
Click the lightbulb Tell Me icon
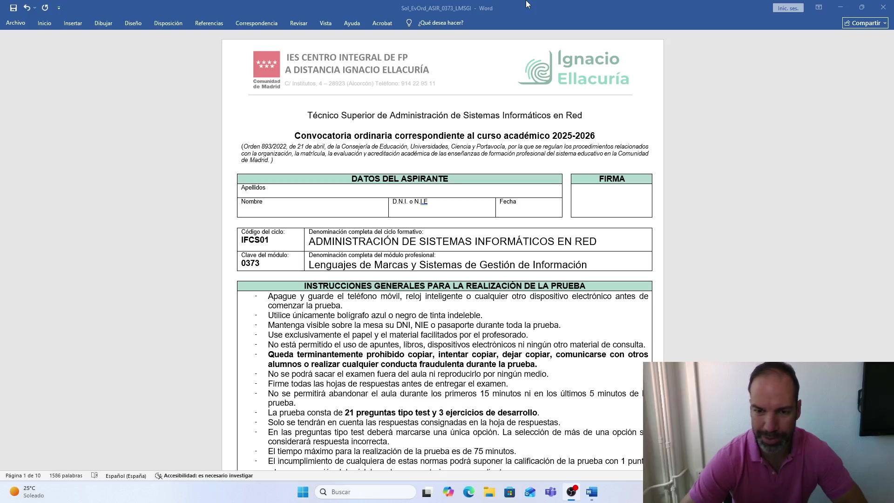409,23
